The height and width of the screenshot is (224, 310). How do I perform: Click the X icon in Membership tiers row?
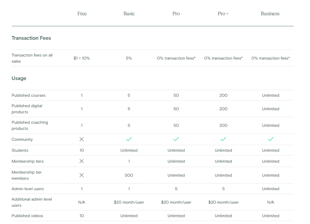81,161
